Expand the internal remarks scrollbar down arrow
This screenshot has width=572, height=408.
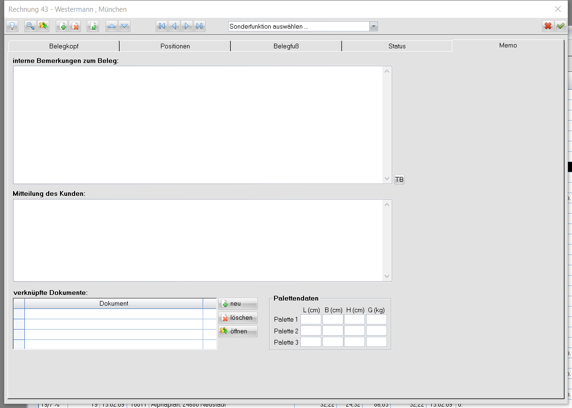[x=386, y=179]
